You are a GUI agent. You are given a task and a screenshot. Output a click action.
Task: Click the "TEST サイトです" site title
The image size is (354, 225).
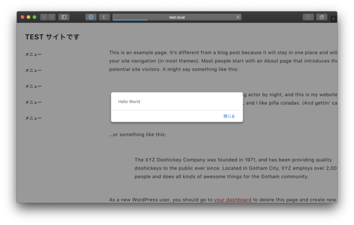click(52, 37)
